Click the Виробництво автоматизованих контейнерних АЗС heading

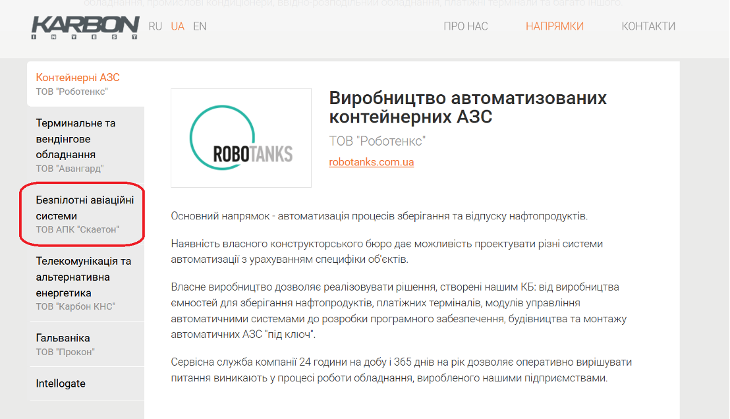click(468, 107)
